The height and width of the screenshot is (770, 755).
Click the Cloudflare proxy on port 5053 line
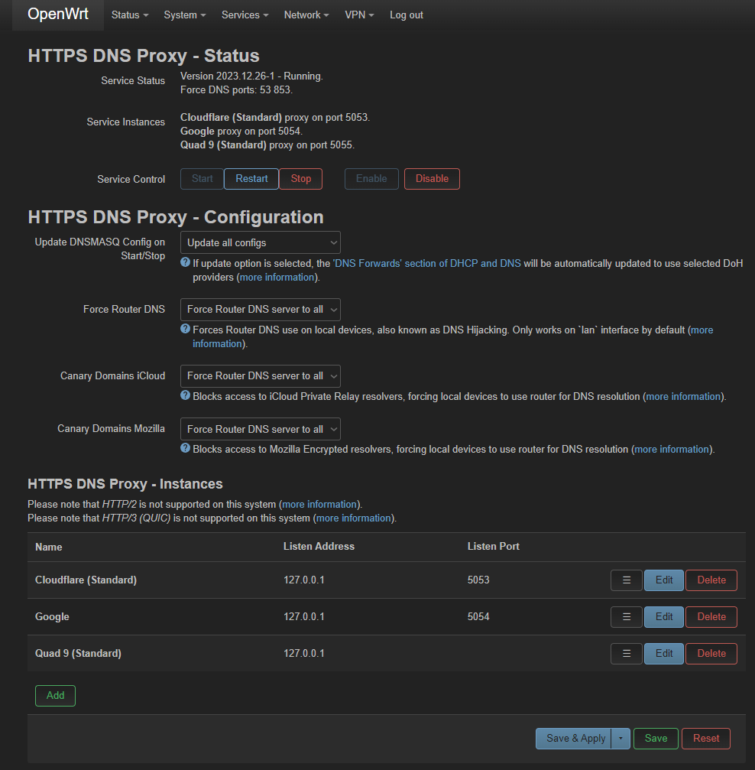point(275,117)
